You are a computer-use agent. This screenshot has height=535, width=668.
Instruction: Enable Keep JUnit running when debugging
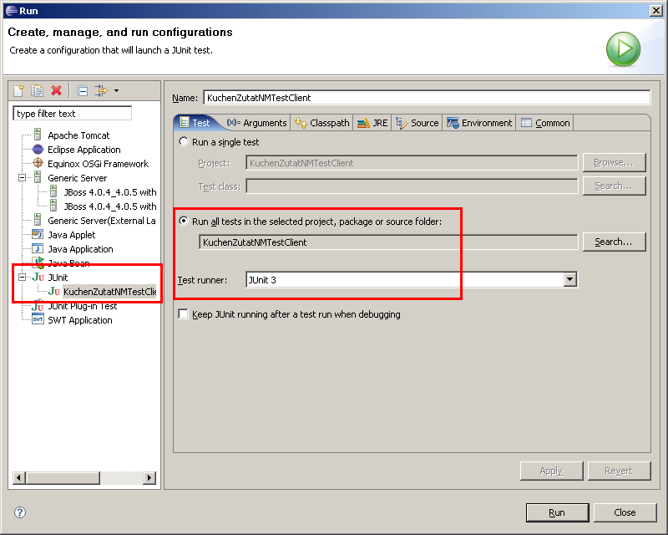pos(183,314)
